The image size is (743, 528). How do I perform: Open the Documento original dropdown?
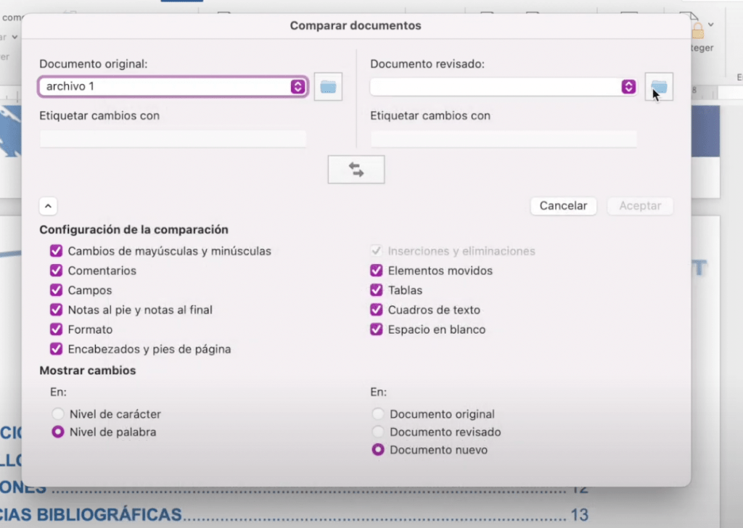click(x=297, y=87)
